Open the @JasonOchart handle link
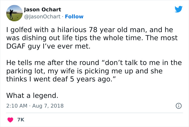Image resolution: width=189 pixels, height=127 pixels. click(42, 16)
